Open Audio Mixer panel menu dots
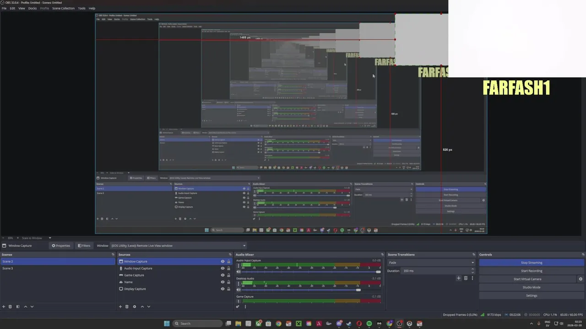586x329 pixels. pyautogui.click(x=245, y=307)
